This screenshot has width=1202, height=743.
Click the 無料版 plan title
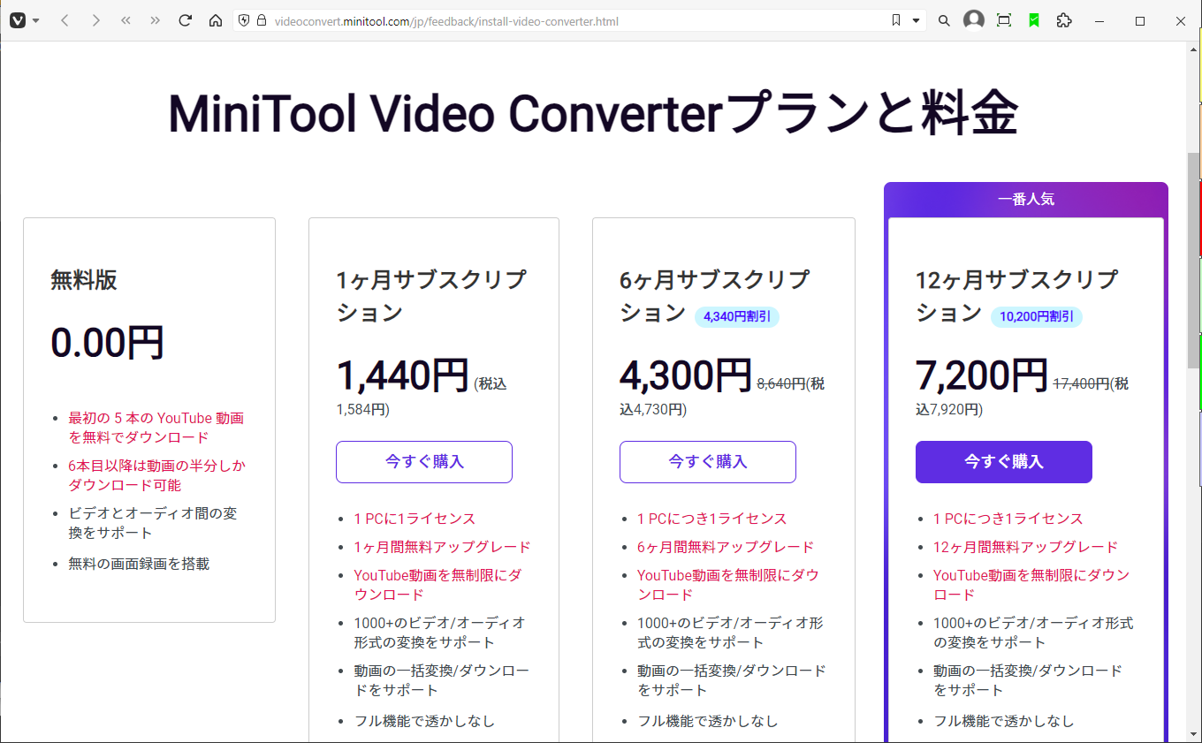(84, 280)
